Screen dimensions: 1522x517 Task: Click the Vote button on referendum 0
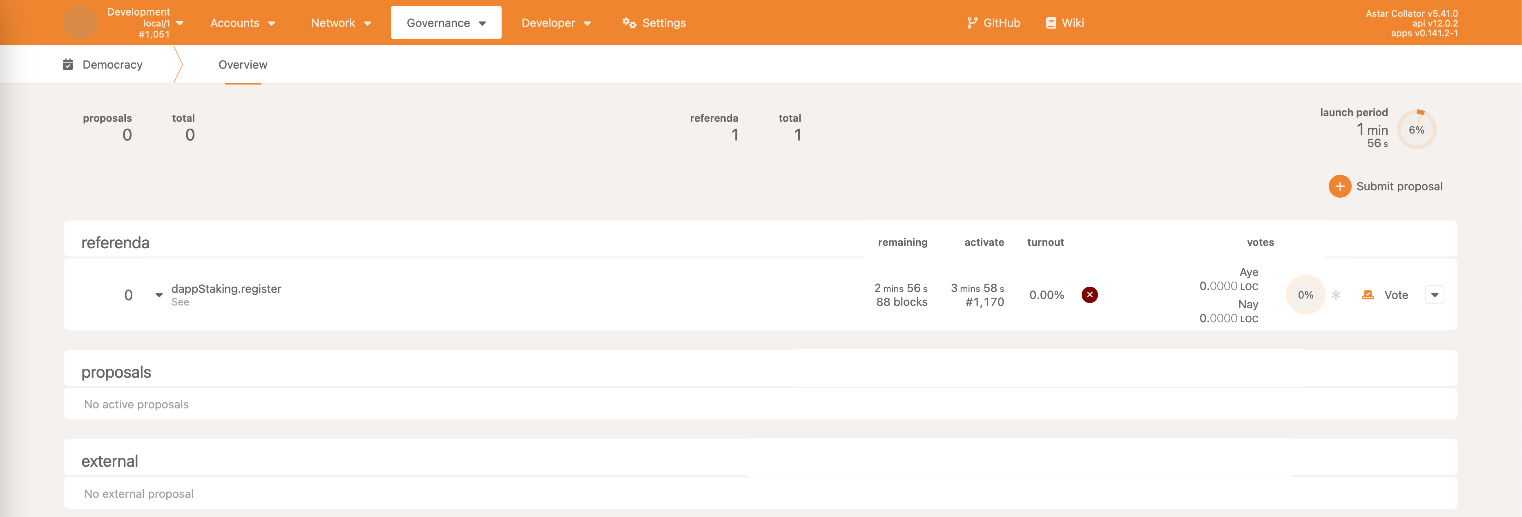point(1395,295)
